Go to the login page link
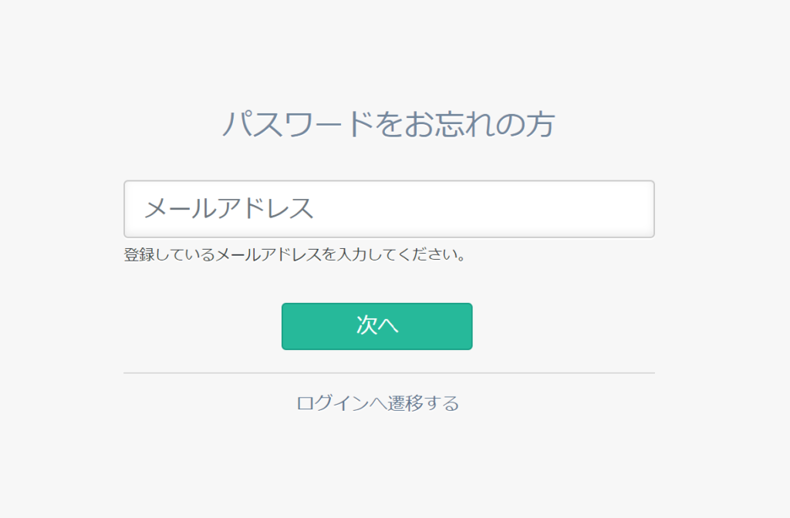The width and height of the screenshot is (790, 518). 378,403
